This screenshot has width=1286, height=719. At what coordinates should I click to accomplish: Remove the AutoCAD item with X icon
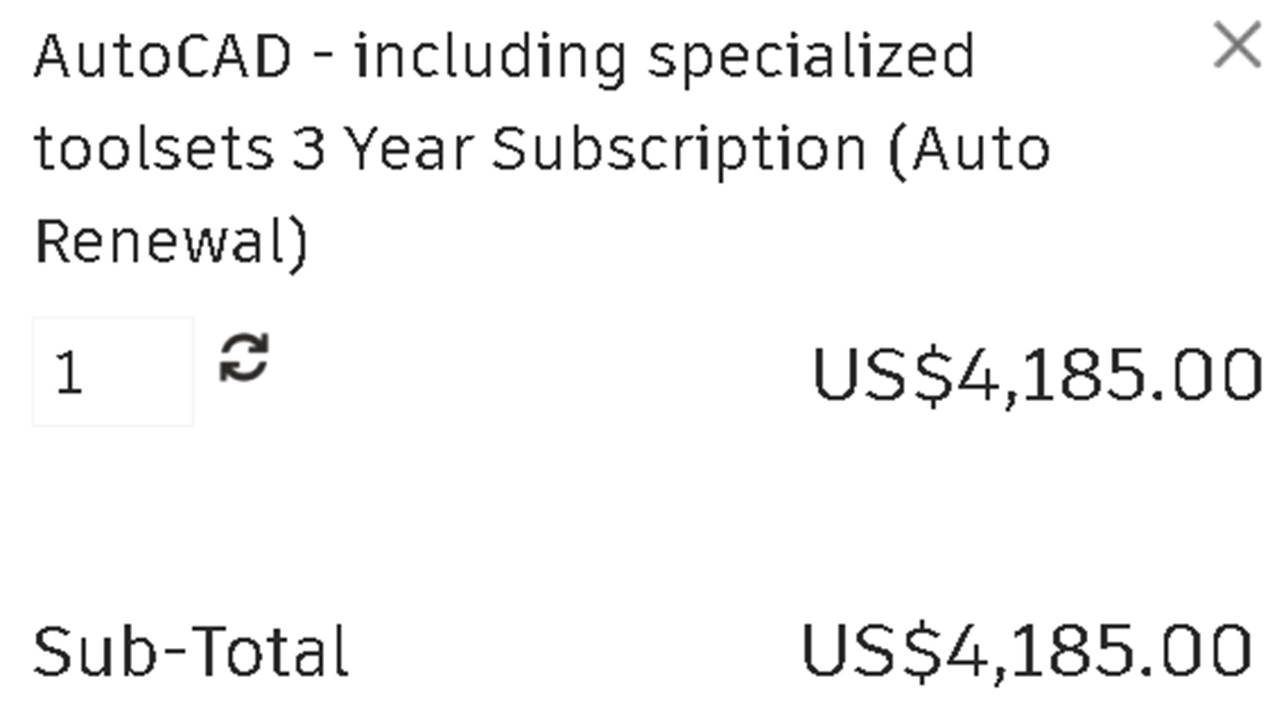click(1236, 45)
